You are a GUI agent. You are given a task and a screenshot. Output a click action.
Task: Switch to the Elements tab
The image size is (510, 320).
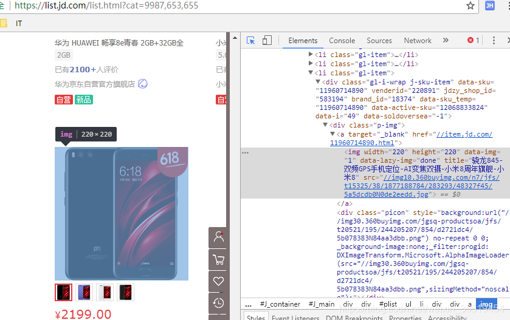(x=303, y=41)
